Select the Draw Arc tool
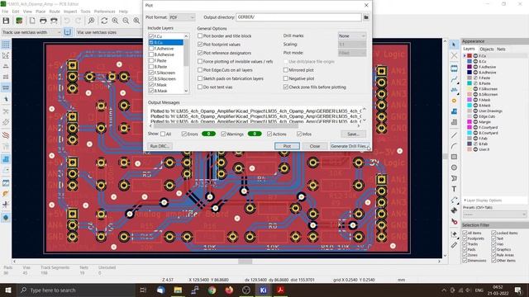529x297 pixels. click(454, 146)
